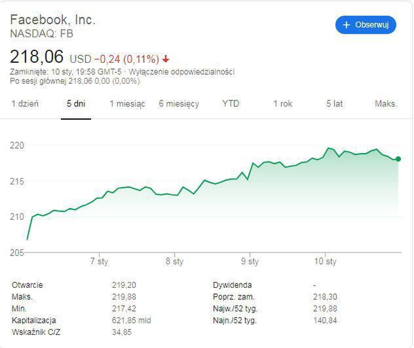The height and width of the screenshot is (348, 414).
Task: Show the 1 rok chart
Action: tap(282, 104)
